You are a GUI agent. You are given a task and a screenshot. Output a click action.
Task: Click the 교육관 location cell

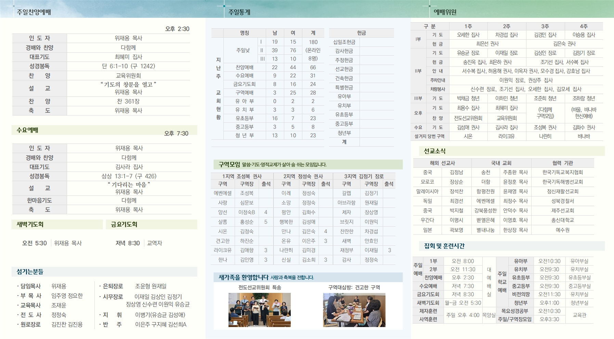coord(579,315)
